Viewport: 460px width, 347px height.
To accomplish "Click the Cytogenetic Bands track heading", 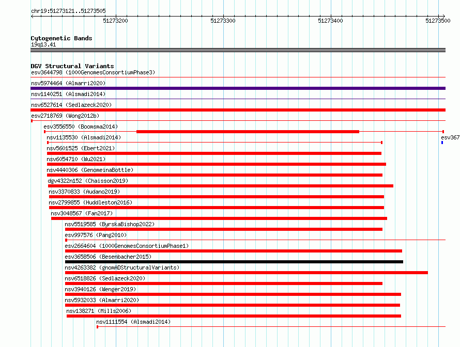I will click(x=62, y=38).
